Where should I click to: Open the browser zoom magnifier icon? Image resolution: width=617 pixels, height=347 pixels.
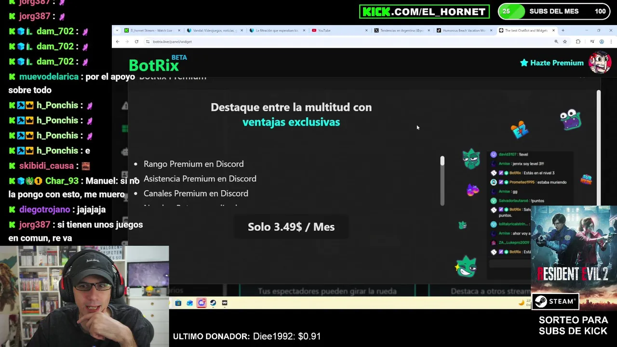[x=556, y=41]
